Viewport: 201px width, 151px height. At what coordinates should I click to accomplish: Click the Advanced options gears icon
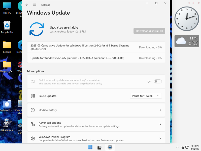pyautogui.click(x=33, y=124)
